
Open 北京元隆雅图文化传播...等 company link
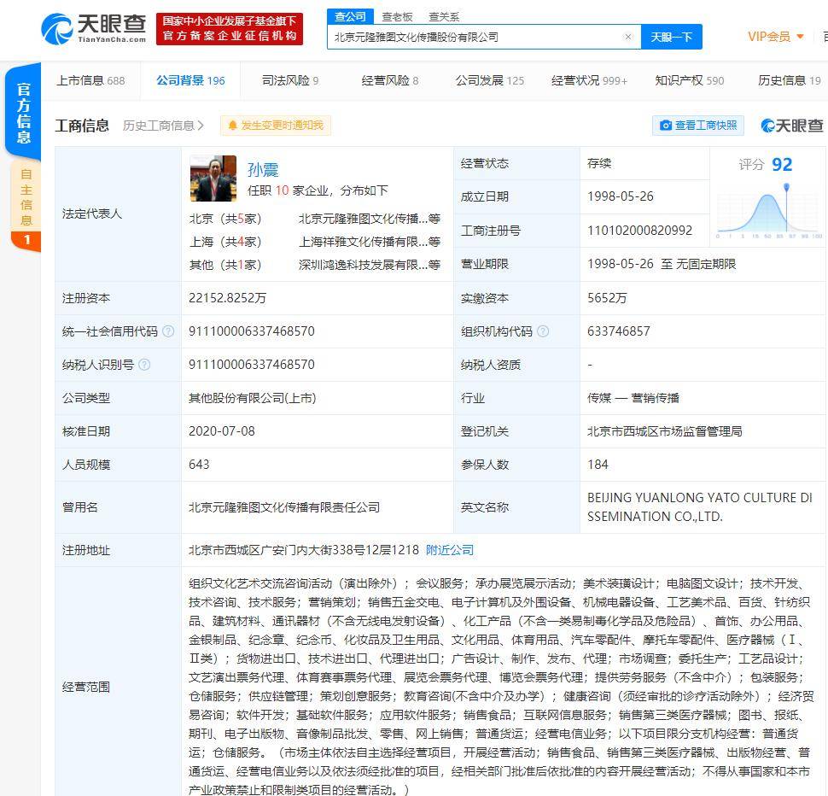click(x=370, y=219)
